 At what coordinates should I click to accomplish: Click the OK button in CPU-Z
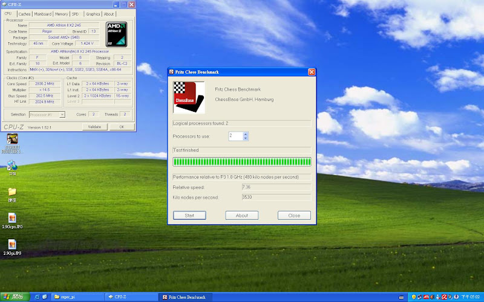click(122, 127)
